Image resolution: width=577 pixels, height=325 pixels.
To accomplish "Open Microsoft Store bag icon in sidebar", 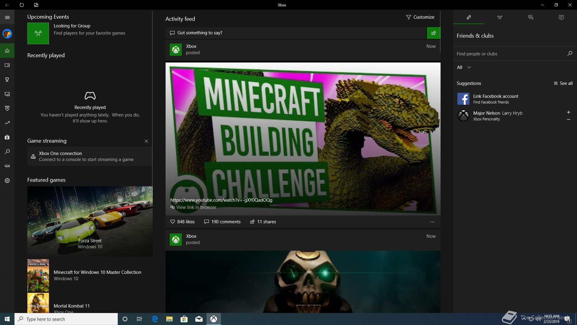I will (x=7, y=137).
